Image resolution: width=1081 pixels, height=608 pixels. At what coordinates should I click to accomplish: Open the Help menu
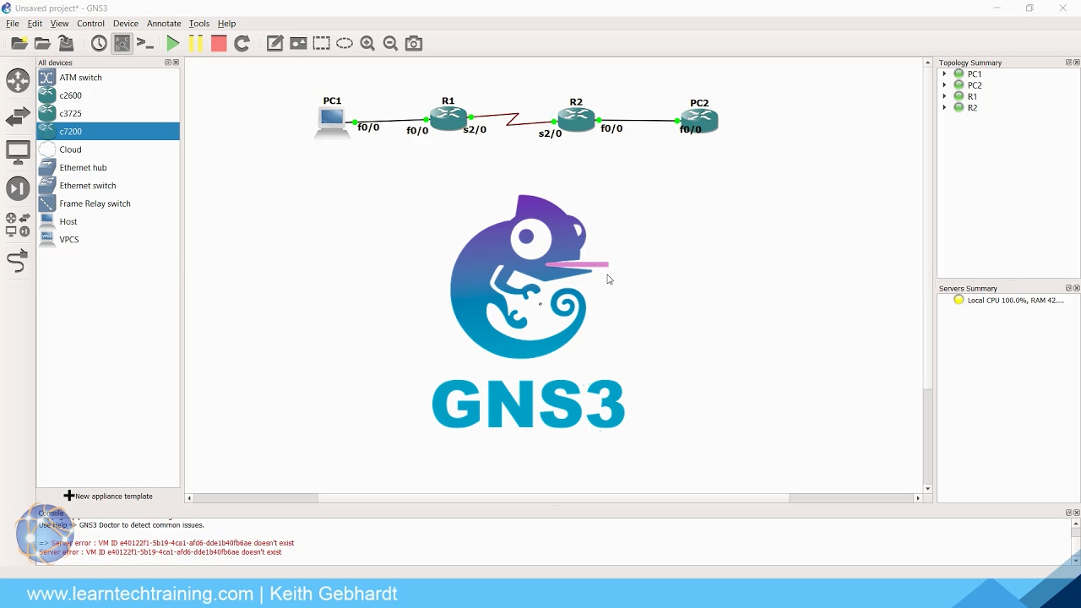[x=227, y=24]
